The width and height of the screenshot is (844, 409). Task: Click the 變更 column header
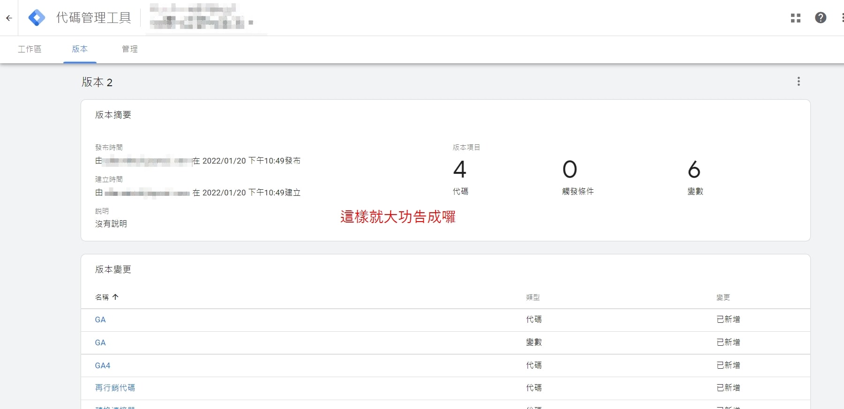tap(723, 297)
